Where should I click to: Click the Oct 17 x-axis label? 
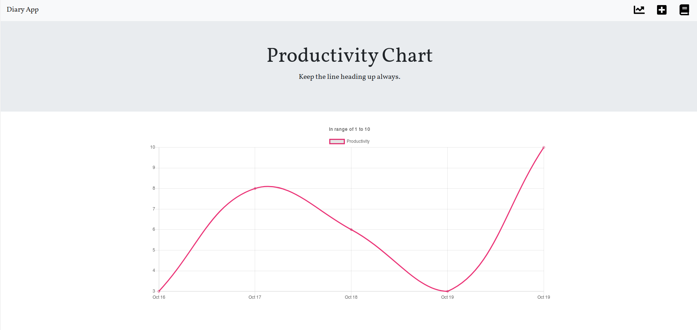pos(255,297)
